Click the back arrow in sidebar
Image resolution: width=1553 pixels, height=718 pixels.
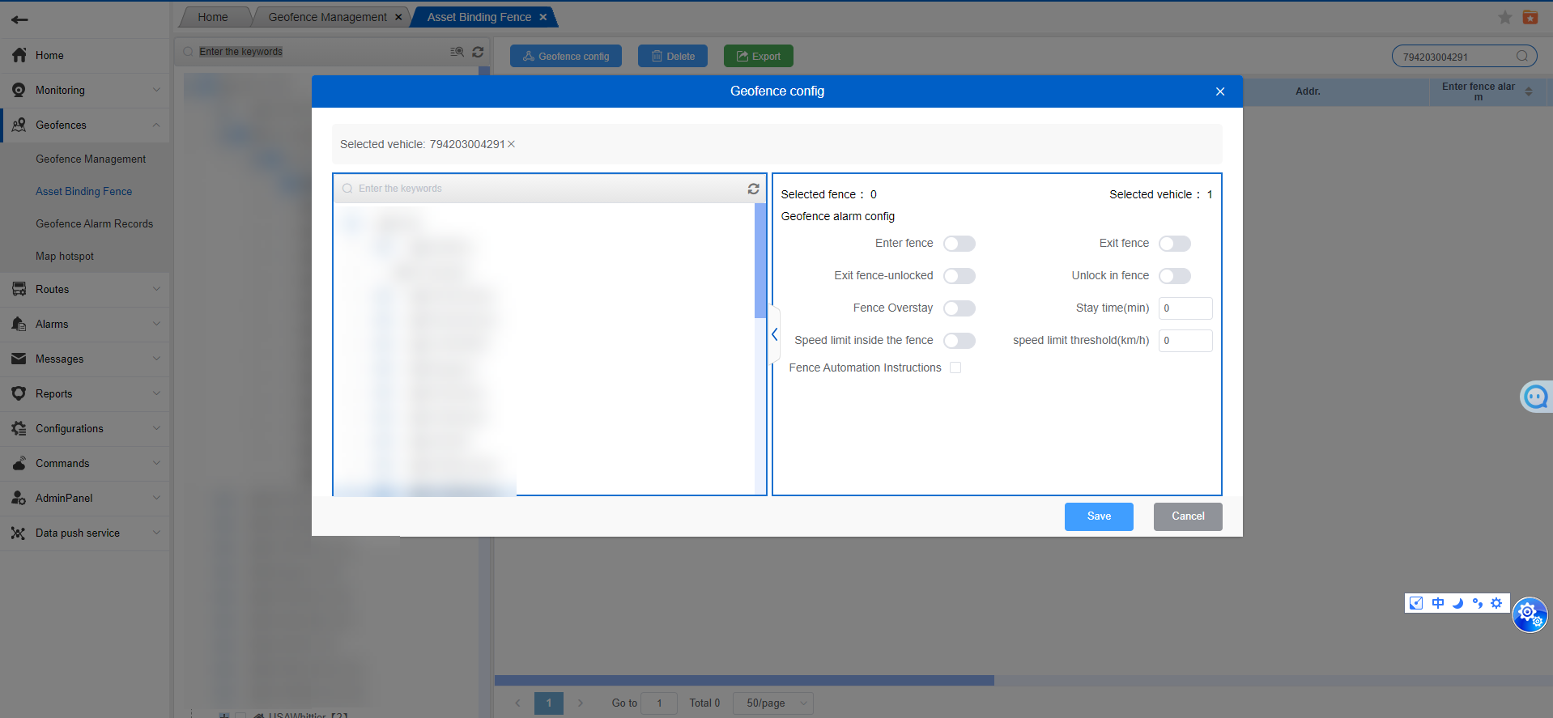pyautogui.click(x=19, y=19)
